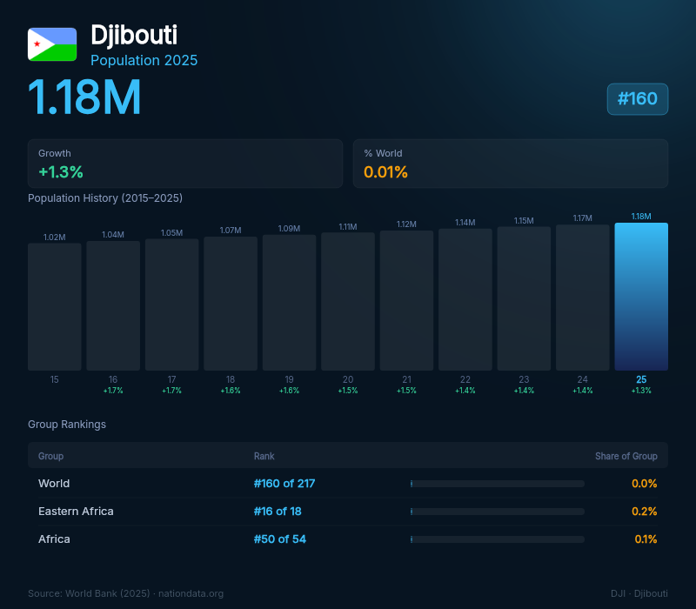The image size is (696, 609).
Task: Click the 2018 bar labeled 1.07M
Action: click(x=231, y=304)
